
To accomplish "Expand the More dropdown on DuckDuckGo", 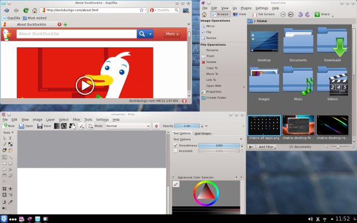I will pos(172,34).
